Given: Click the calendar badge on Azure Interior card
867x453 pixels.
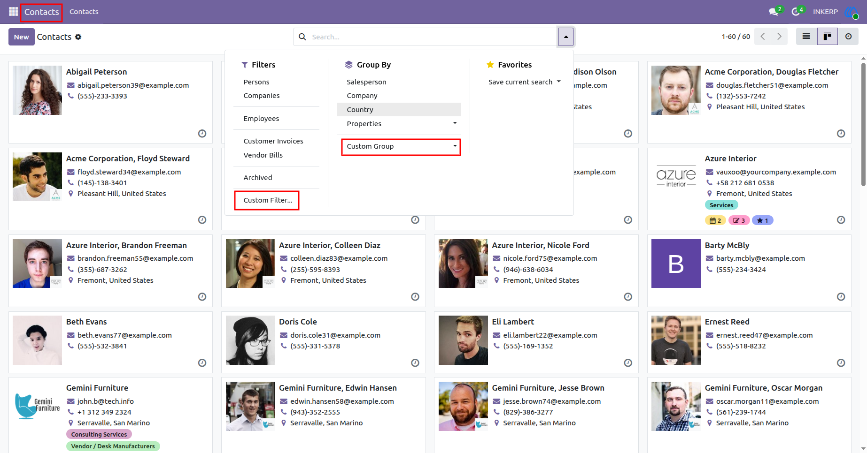Looking at the screenshot, I should click(x=715, y=220).
